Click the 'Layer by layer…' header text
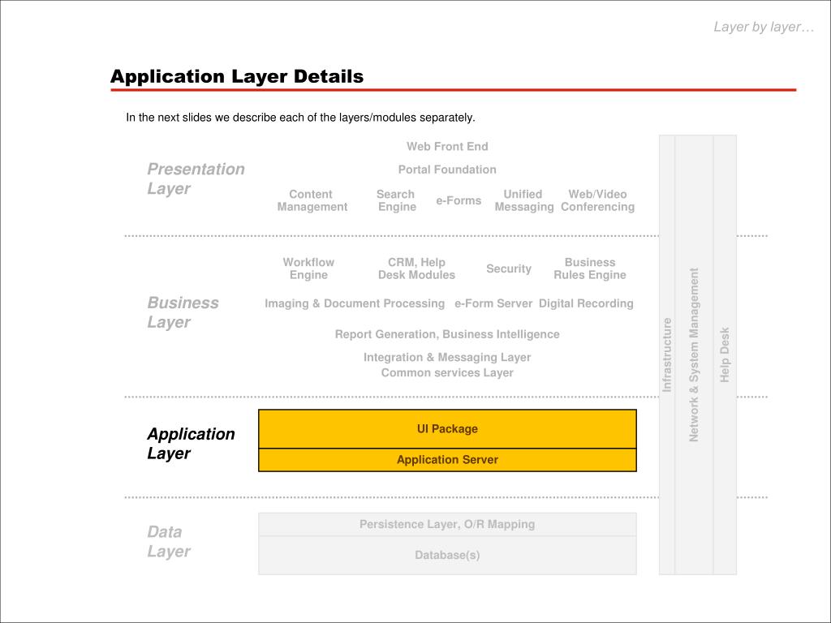Viewport: 831px width, 623px height. coord(764,27)
